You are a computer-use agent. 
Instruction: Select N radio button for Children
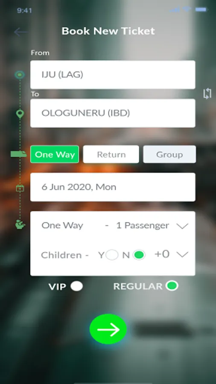[x=139, y=255]
